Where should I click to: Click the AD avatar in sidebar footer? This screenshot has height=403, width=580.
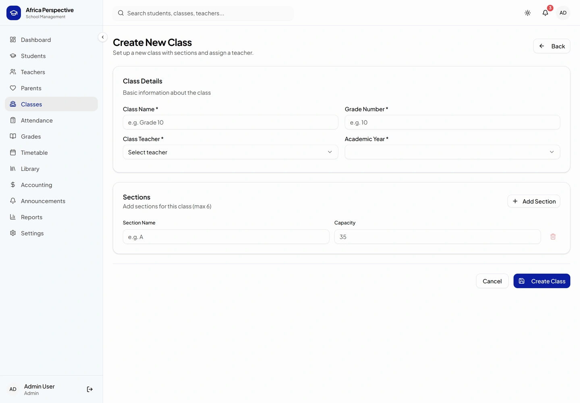click(x=13, y=389)
